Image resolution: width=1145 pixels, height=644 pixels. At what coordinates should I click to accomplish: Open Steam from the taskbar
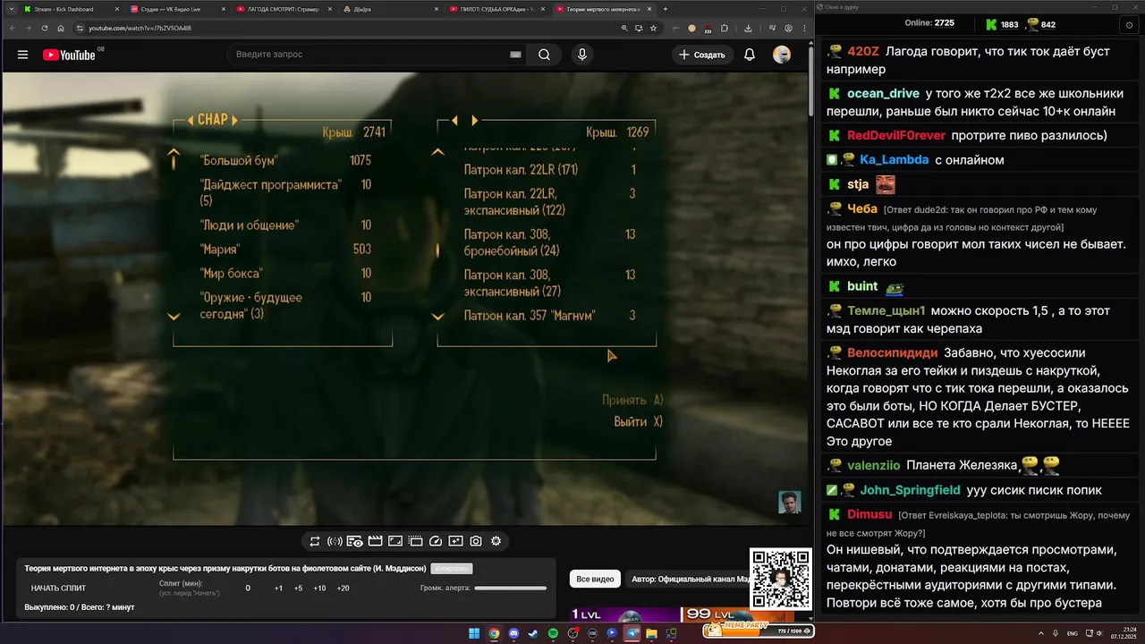pos(533,633)
